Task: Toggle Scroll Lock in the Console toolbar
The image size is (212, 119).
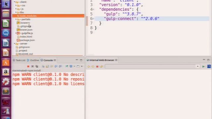Action: pyautogui.click(x=47, y=66)
